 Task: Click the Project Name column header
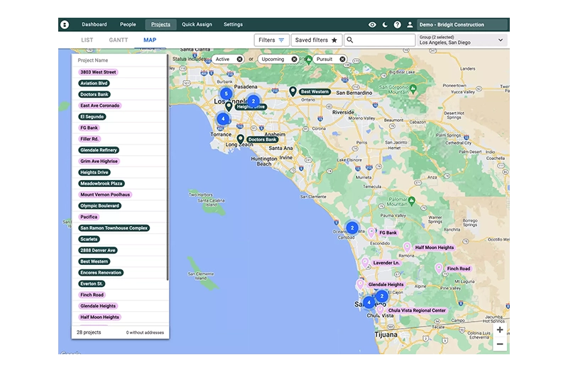[93, 60]
